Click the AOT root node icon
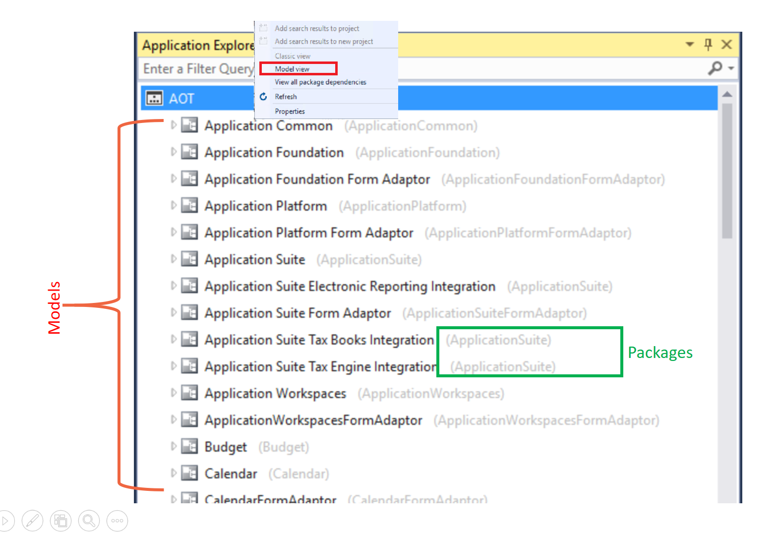Viewport: 778px width, 535px height. (154, 98)
